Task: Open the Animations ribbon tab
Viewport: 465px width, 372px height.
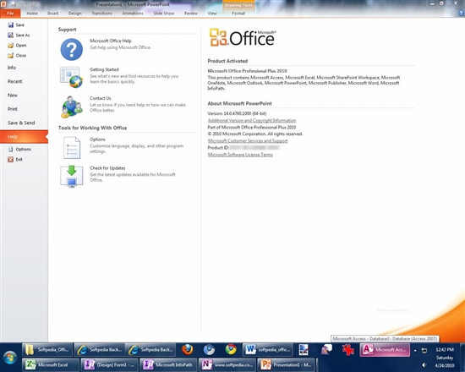Action: click(133, 14)
